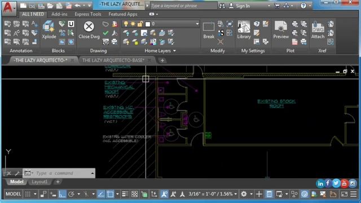Click the Xplode tool
Image resolution: width=361 pixels, height=203 pixels.
tap(49, 30)
